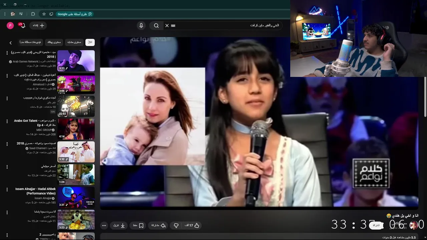427x240 pixels.
Task: Open the media control icon in browser toolbar
Action: [21, 14]
